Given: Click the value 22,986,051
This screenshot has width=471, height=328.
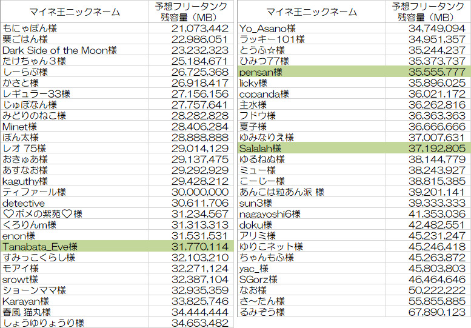Looking at the screenshot, I should (200, 39).
